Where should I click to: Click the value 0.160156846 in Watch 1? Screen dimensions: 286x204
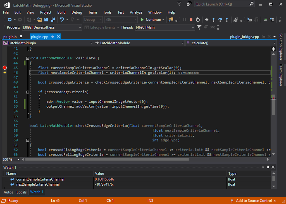[104, 179]
